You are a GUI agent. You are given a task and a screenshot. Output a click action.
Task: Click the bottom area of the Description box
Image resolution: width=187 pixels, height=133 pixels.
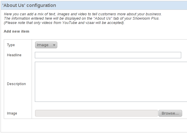tap(111, 98)
